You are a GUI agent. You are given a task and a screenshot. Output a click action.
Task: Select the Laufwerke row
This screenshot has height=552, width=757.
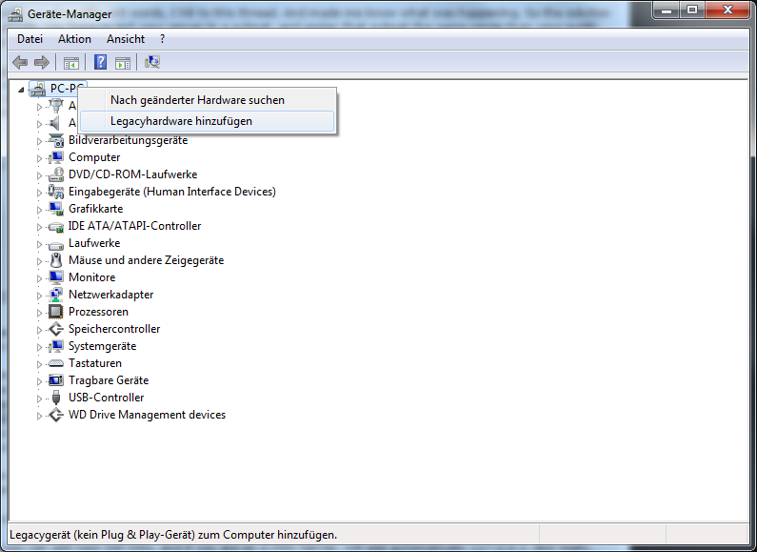(94, 243)
